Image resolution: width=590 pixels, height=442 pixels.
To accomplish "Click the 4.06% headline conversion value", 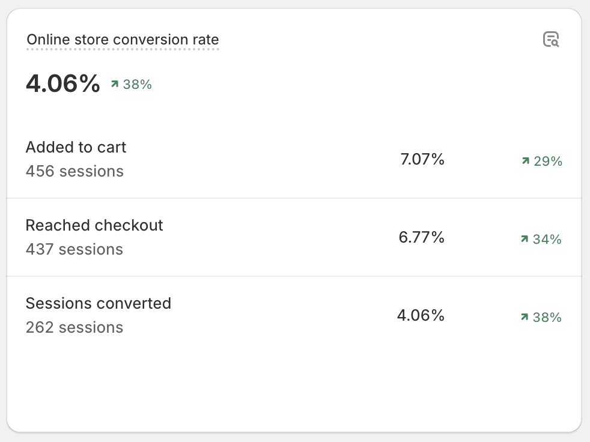I will point(62,84).
